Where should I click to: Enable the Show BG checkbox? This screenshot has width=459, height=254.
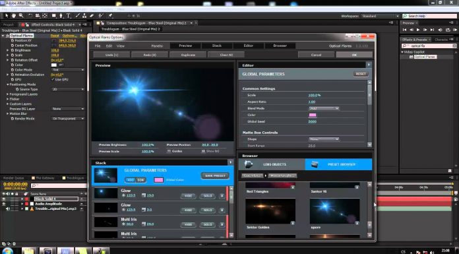click(203, 151)
